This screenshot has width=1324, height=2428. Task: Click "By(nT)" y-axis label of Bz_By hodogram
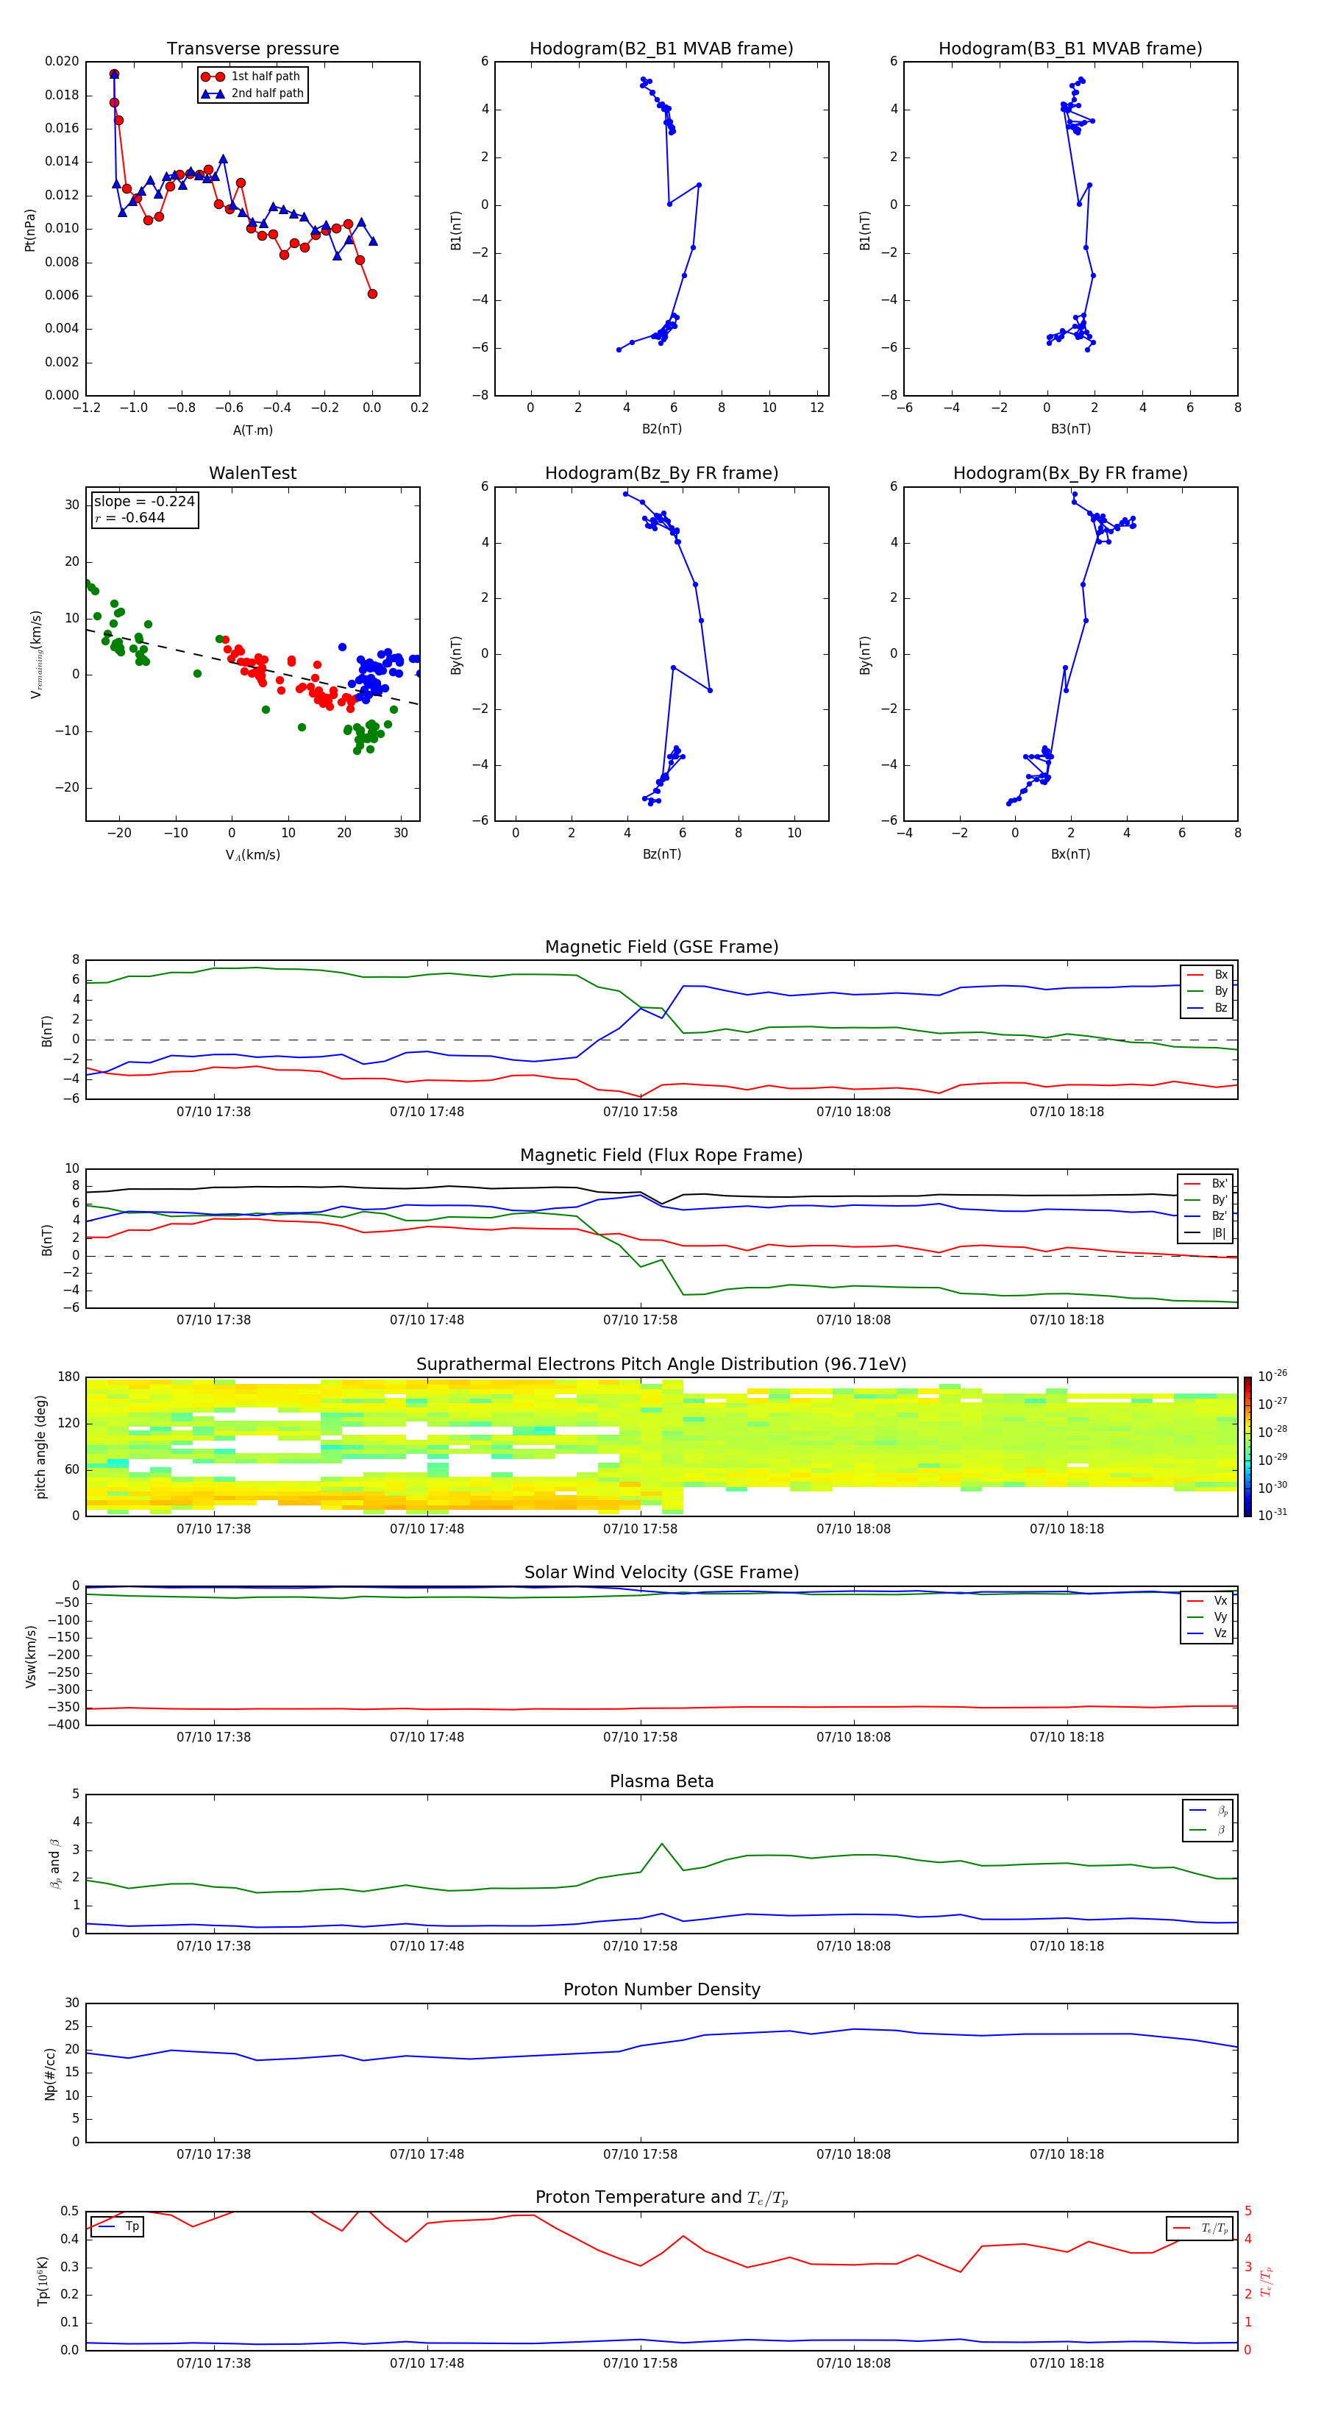click(x=456, y=655)
